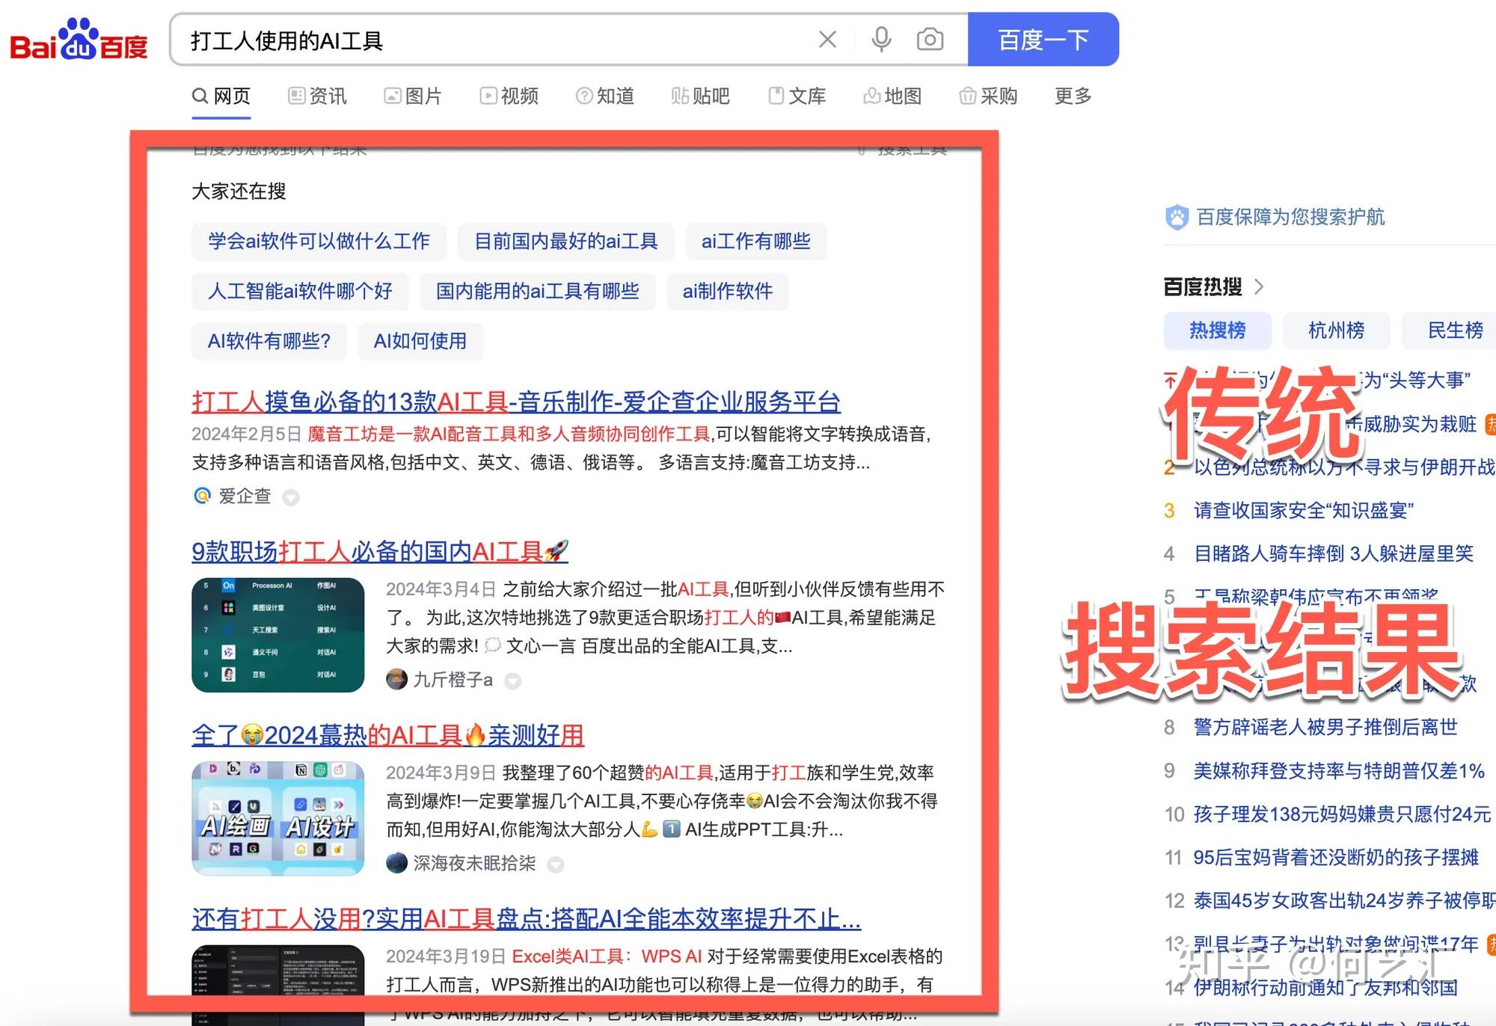The height and width of the screenshot is (1026, 1496).
Task: Open result 2024蕞热的AI工具亲测好用
Action: click(387, 735)
